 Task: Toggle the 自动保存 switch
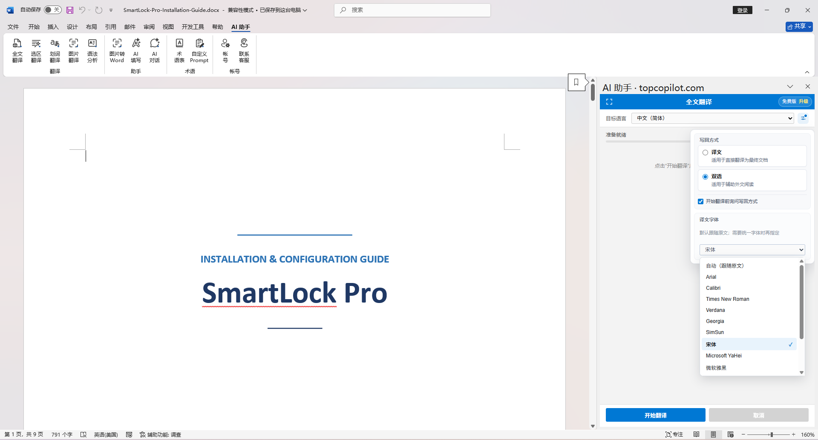click(53, 10)
